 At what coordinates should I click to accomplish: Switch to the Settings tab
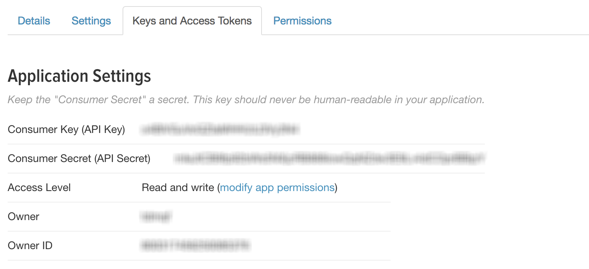tap(91, 21)
